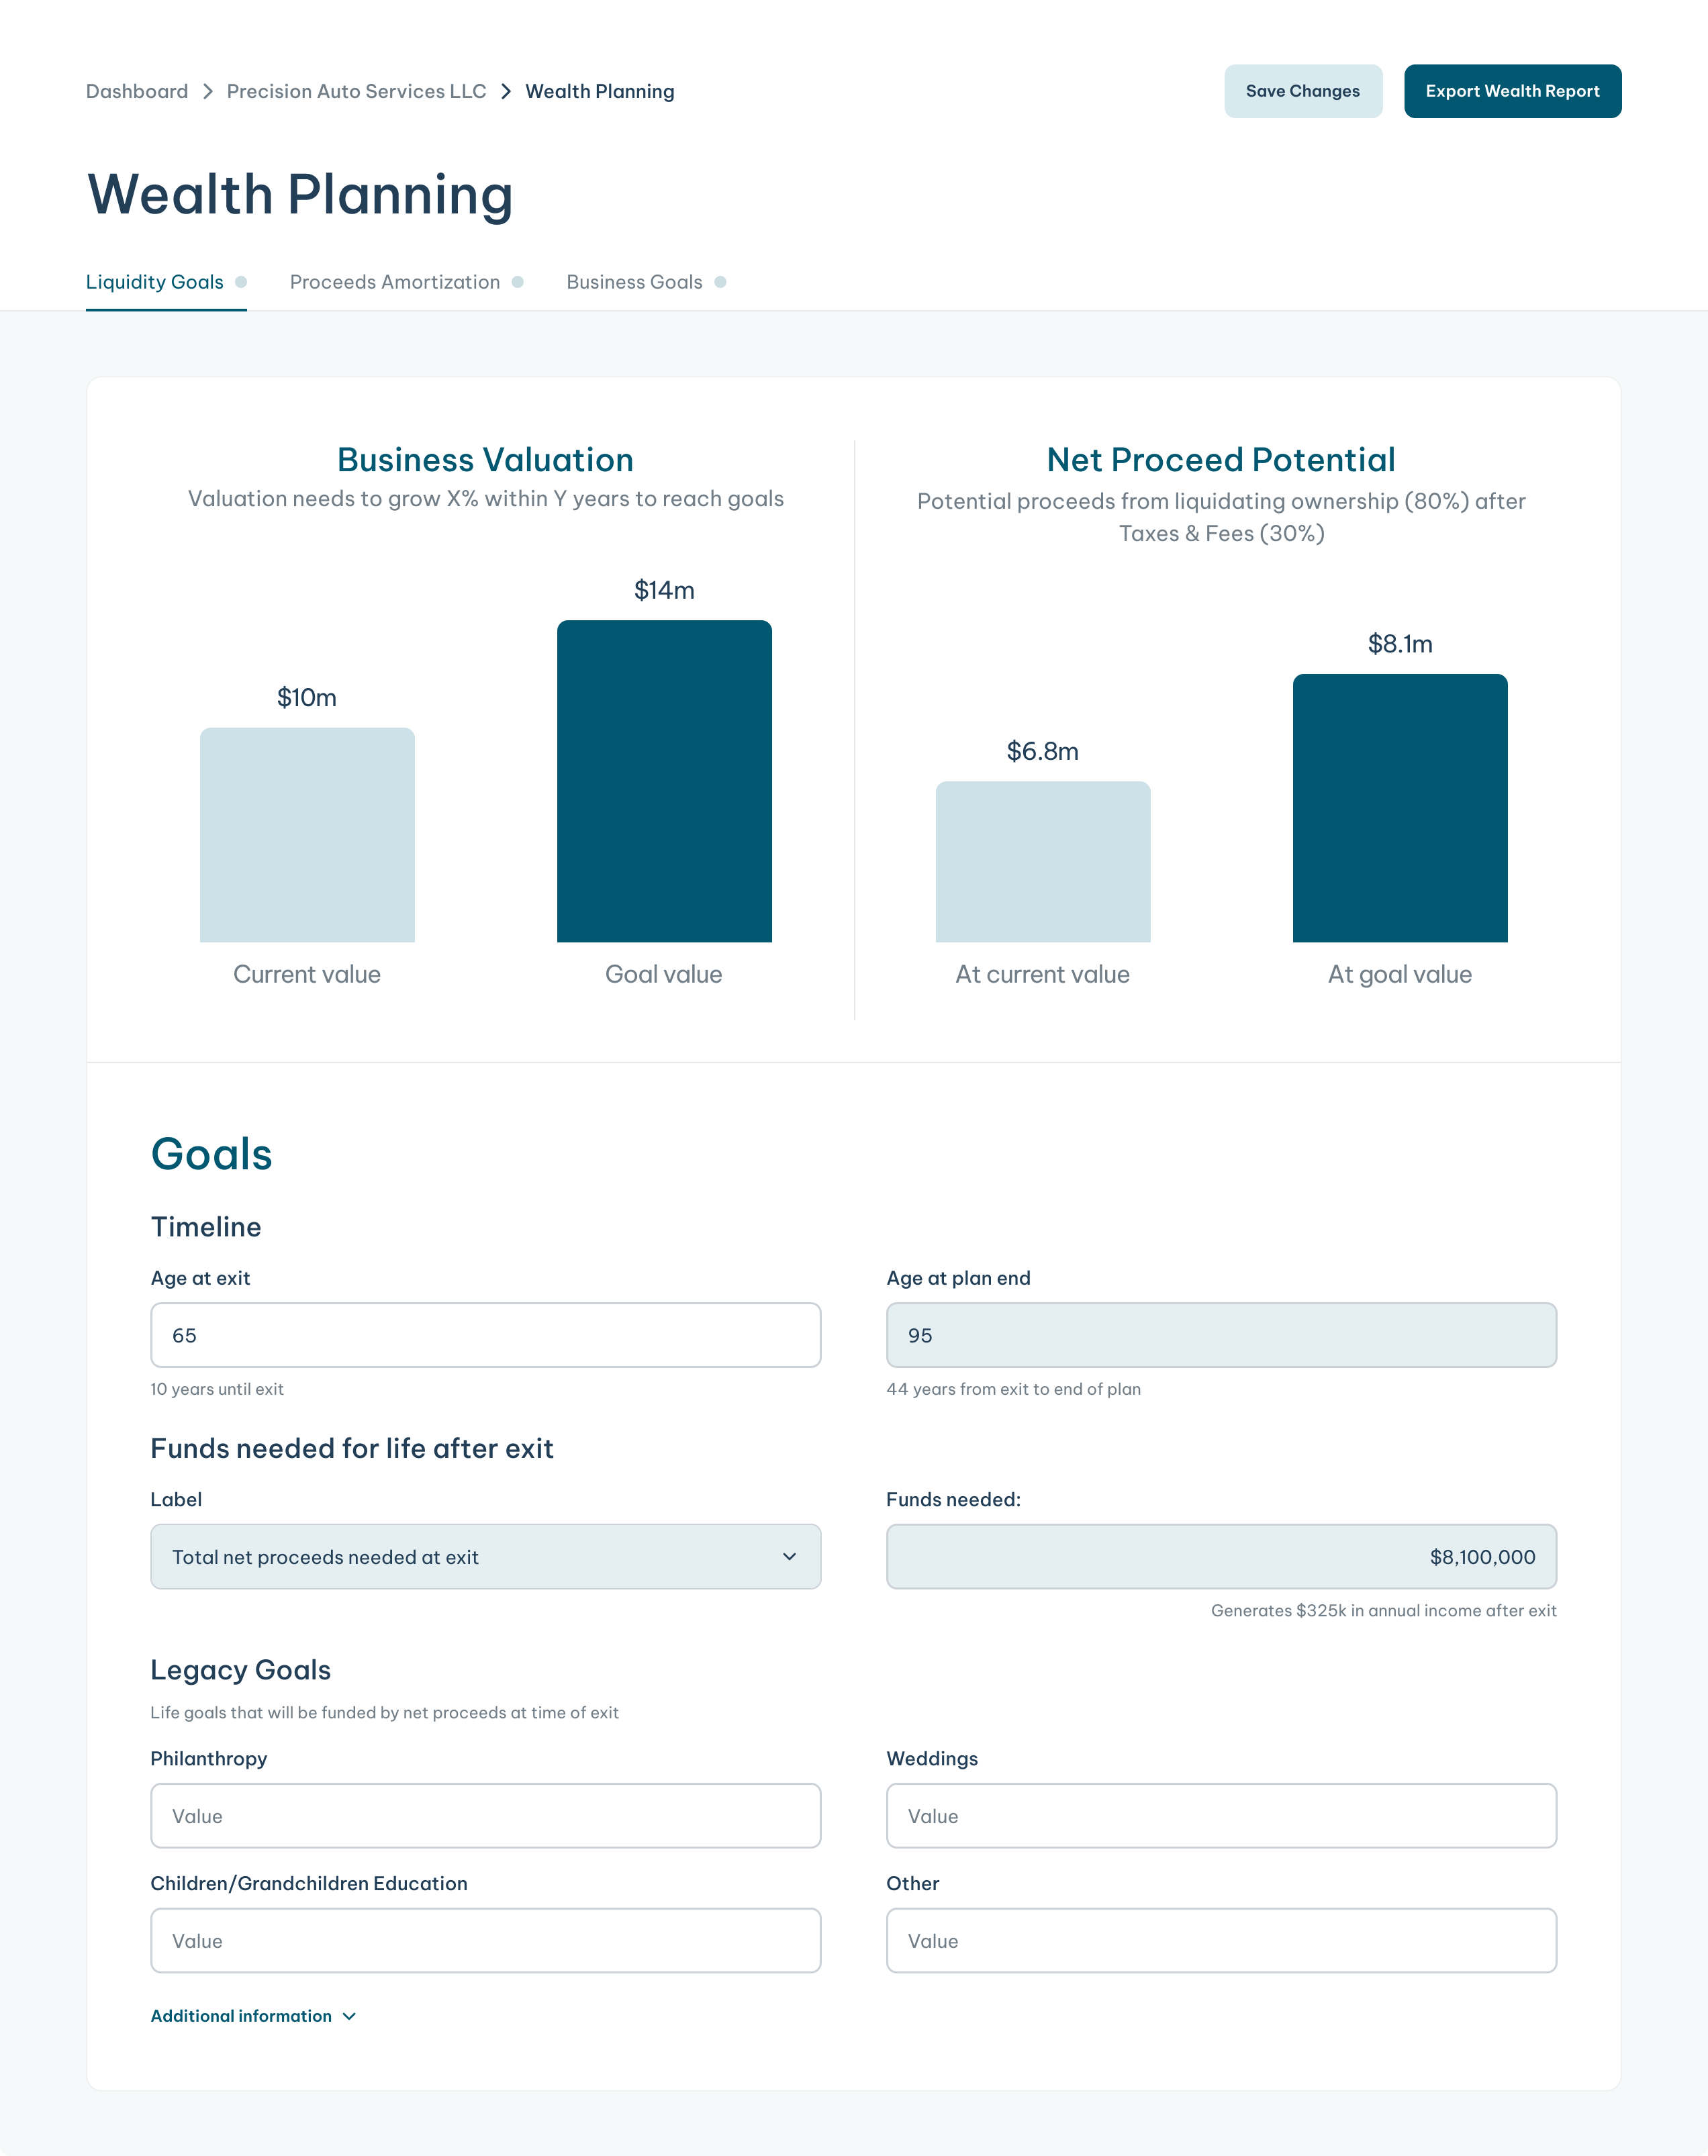Image resolution: width=1708 pixels, height=2156 pixels.
Task: Expand the Additional information section
Action: tap(241, 2016)
